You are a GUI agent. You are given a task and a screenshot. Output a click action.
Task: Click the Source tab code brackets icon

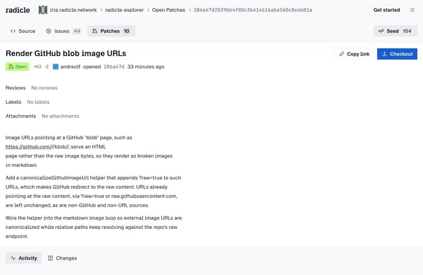13,31
